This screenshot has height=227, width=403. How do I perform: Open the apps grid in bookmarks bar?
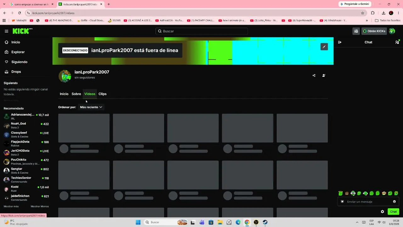pyautogui.click(x=4, y=20)
